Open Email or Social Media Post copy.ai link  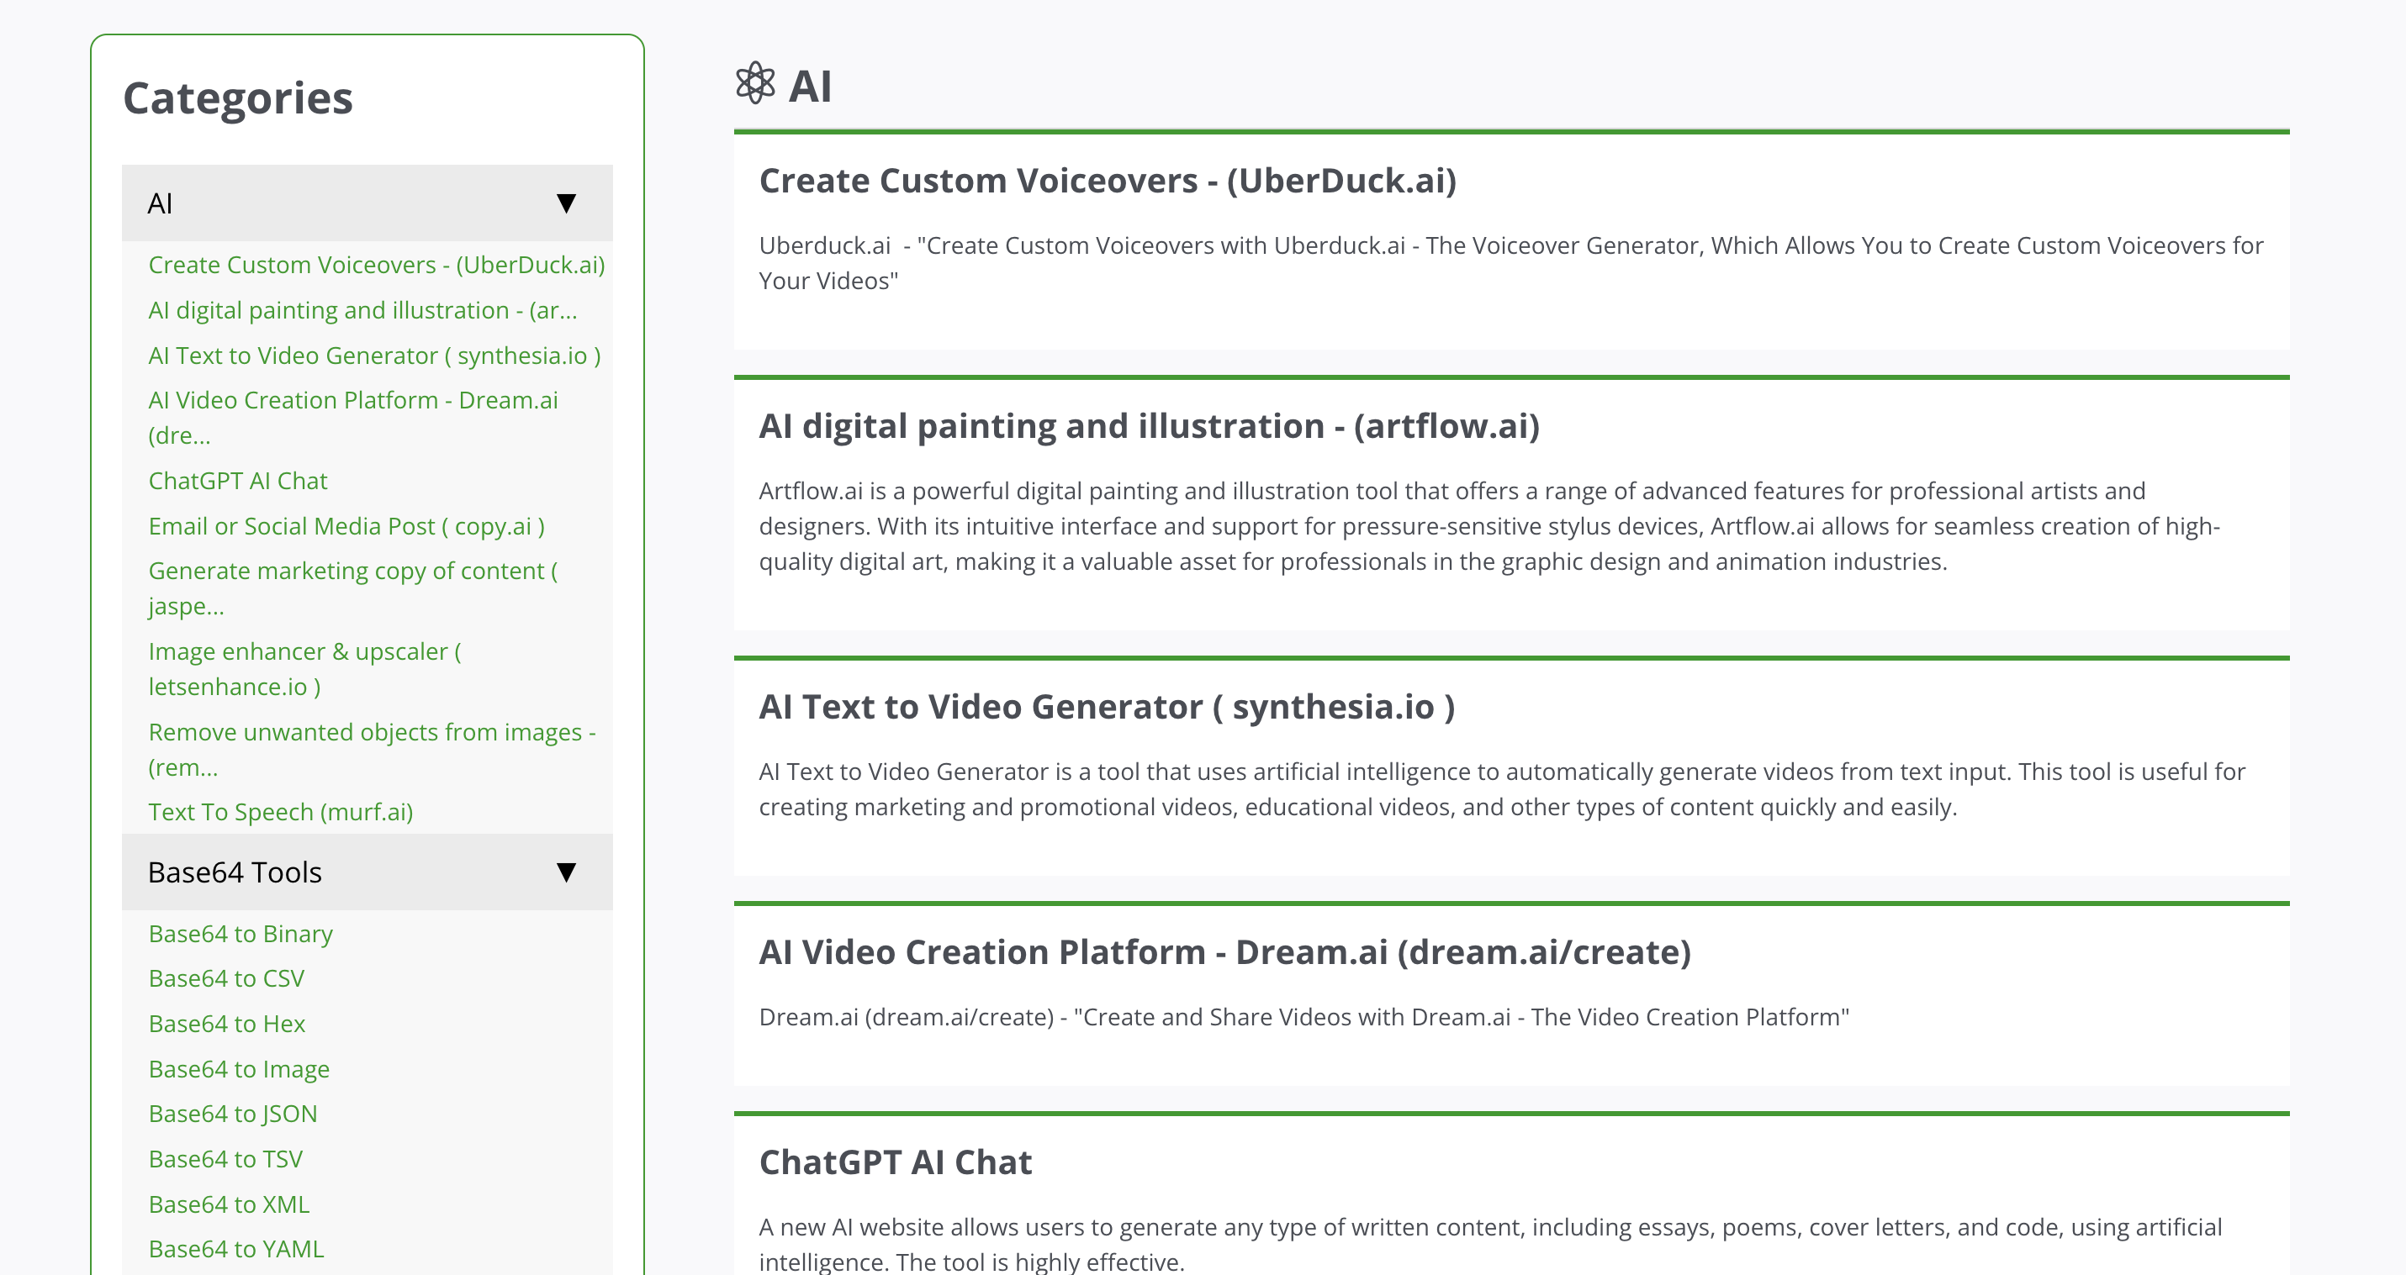click(x=346, y=526)
